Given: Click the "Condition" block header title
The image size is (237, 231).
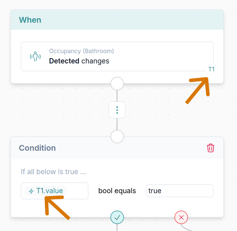Looking at the screenshot, I should point(37,148).
